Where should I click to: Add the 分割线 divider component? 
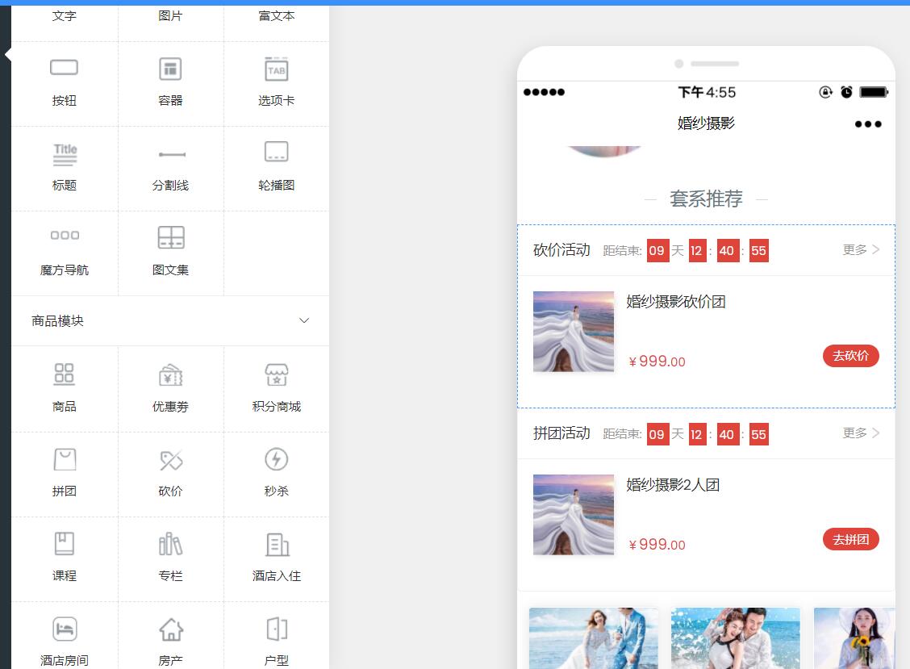[x=171, y=168]
